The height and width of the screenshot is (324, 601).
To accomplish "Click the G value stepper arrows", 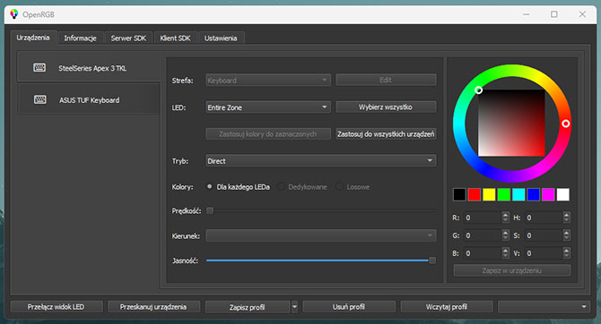I will coord(506,235).
